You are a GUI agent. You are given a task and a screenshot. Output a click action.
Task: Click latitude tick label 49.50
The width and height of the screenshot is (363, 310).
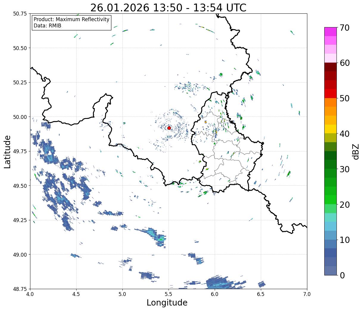click(20, 186)
